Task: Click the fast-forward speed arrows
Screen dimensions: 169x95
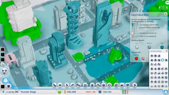Action: [17, 92]
